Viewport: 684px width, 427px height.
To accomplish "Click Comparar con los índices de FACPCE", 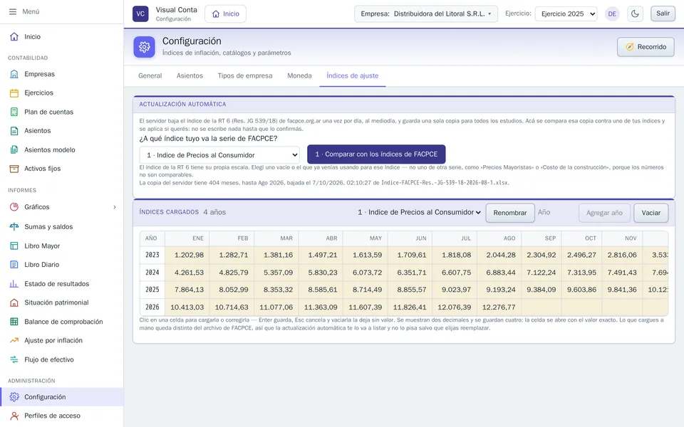I will [x=376, y=154].
